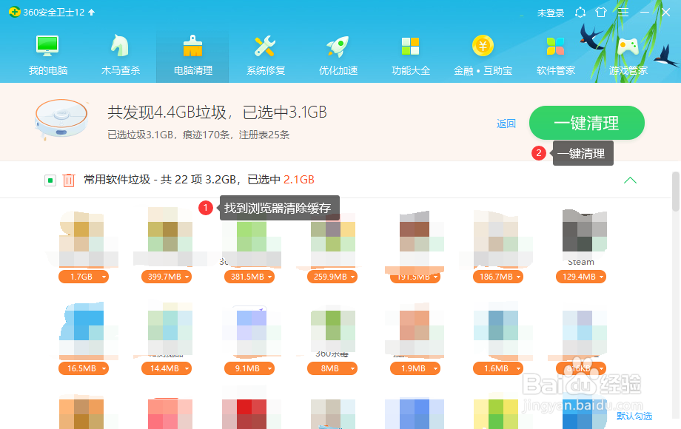This screenshot has width=681, height=429.
Task: Open 金融·互助宝 finance feature
Action: tap(483, 52)
